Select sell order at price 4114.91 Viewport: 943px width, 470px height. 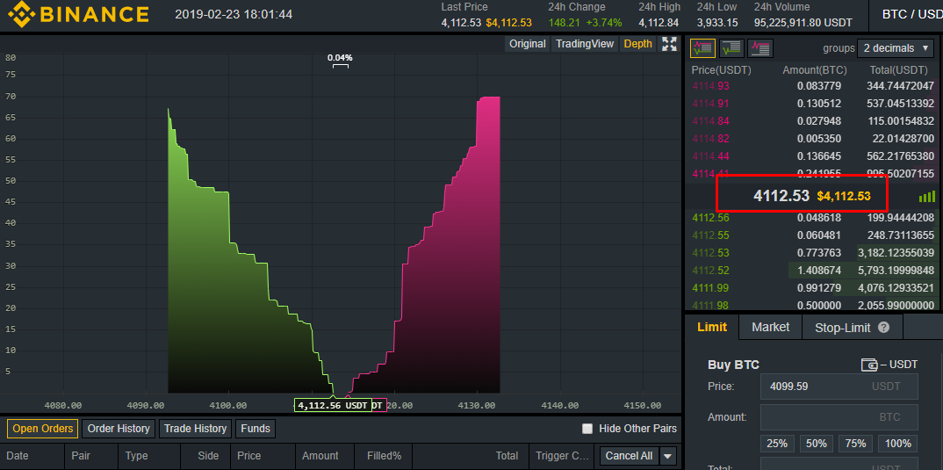(814, 104)
